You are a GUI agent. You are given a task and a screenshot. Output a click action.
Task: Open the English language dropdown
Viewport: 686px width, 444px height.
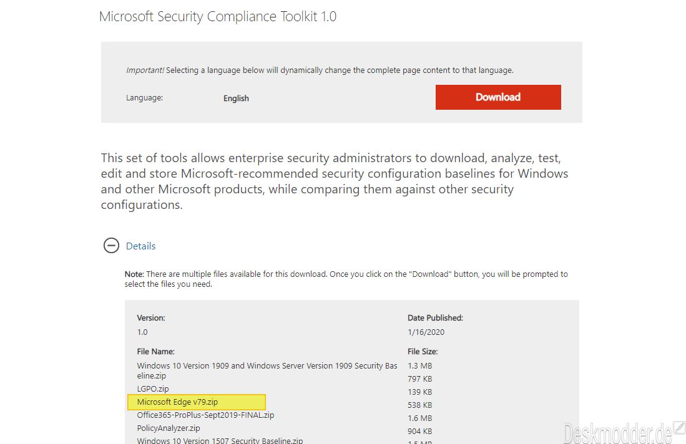(x=236, y=99)
